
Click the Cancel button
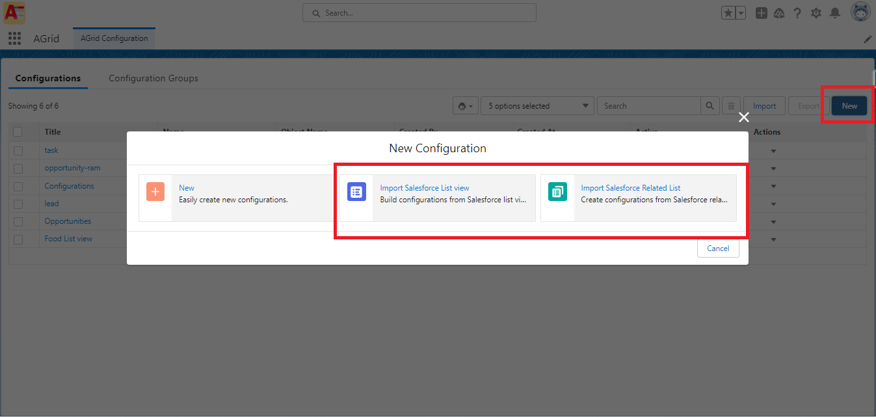pos(718,249)
